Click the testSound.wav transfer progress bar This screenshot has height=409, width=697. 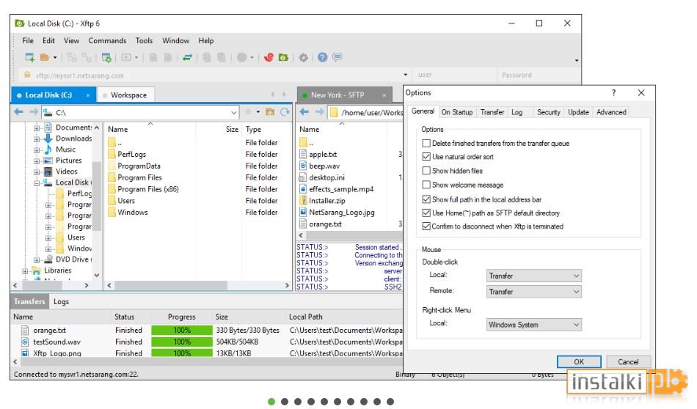pyautogui.click(x=182, y=342)
